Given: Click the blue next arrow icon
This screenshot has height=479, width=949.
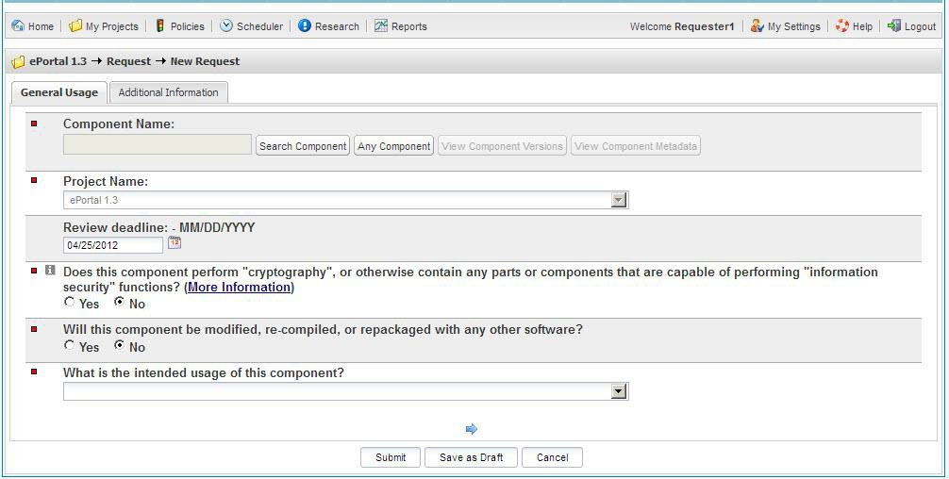Looking at the screenshot, I should [472, 429].
